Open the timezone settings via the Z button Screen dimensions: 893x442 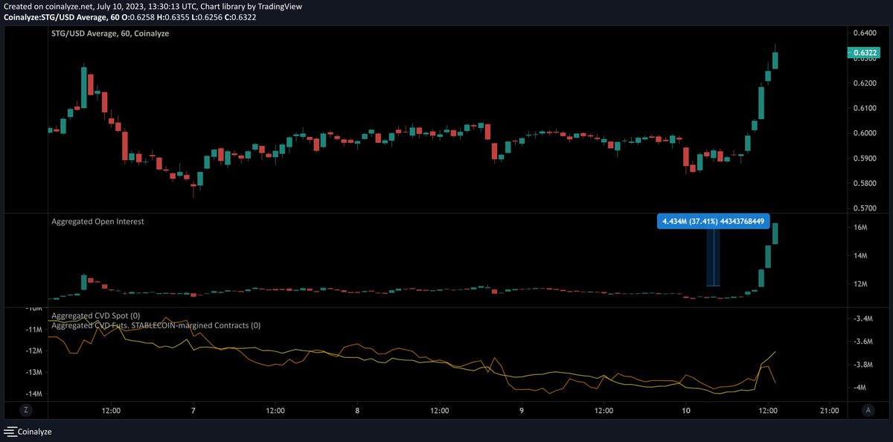pyautogui.click(x=25, y=409)
